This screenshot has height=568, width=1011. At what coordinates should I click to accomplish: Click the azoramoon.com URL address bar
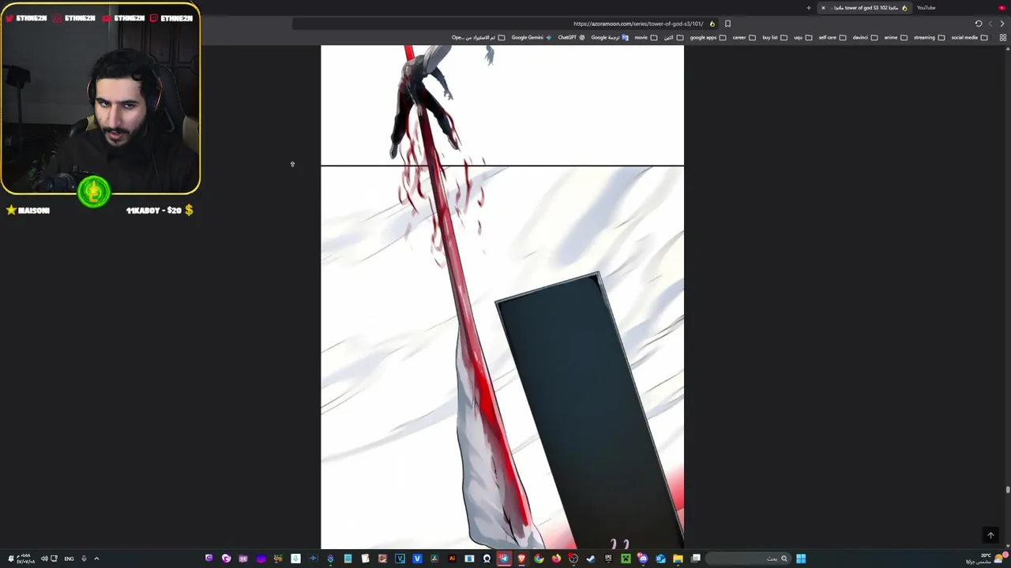pos(505,24)
